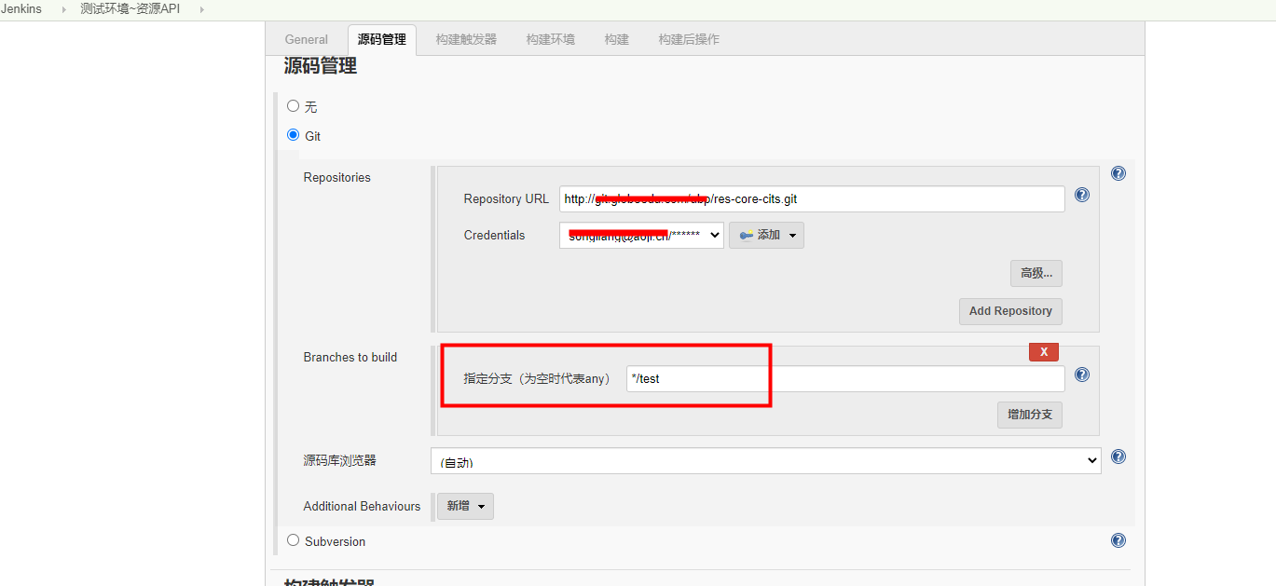Viewport: 1276px width, 586px height.
Task: Open the 源码库浏览器 (自动) dropdown
Action: click(765, 461)
